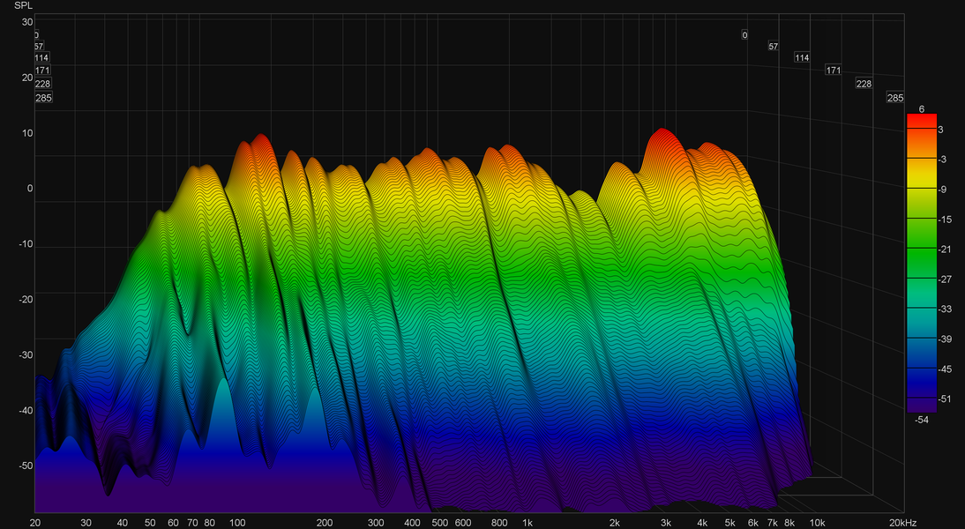965x529 pixels.
Task: Click the 40 Hz frequency axis label
Action: [x=123, y=523]
